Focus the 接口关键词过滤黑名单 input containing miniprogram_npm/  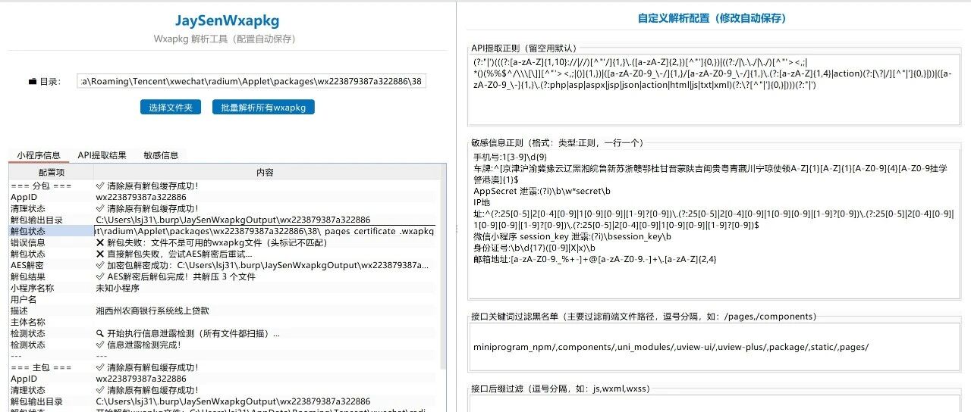click(x=714, y=347)
